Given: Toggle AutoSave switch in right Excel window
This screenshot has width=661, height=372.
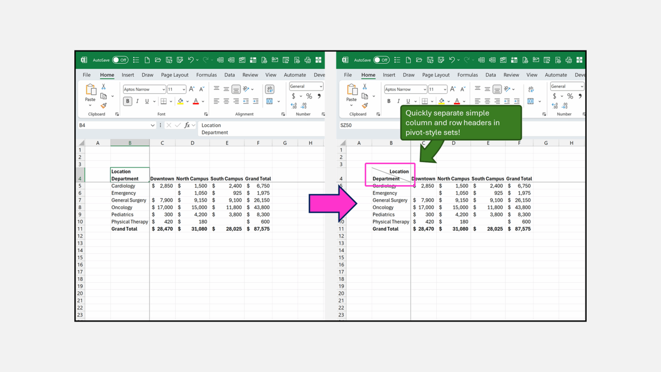Looking at the screenshot, I should [x=381, y=60].
